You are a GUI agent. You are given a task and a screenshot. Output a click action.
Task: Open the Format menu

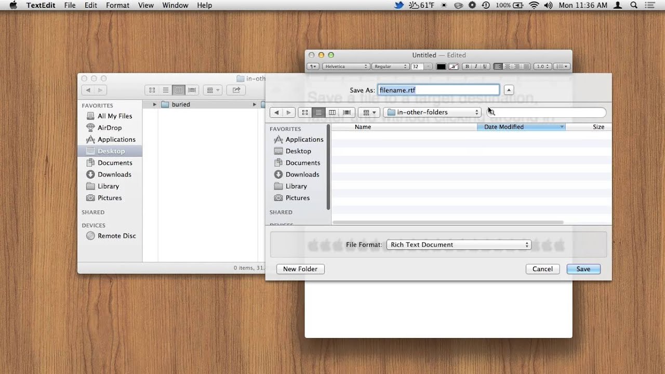pyautogui.click(x=117, y=5)
